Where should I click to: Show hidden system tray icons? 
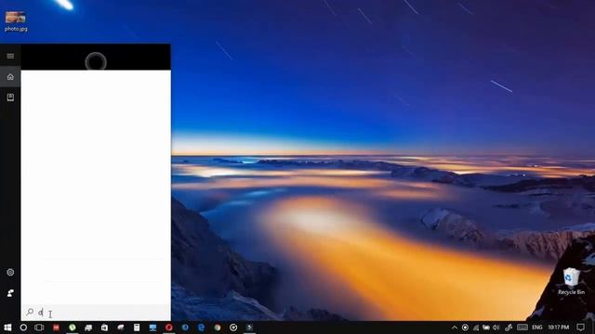click(x=455, y=328)
